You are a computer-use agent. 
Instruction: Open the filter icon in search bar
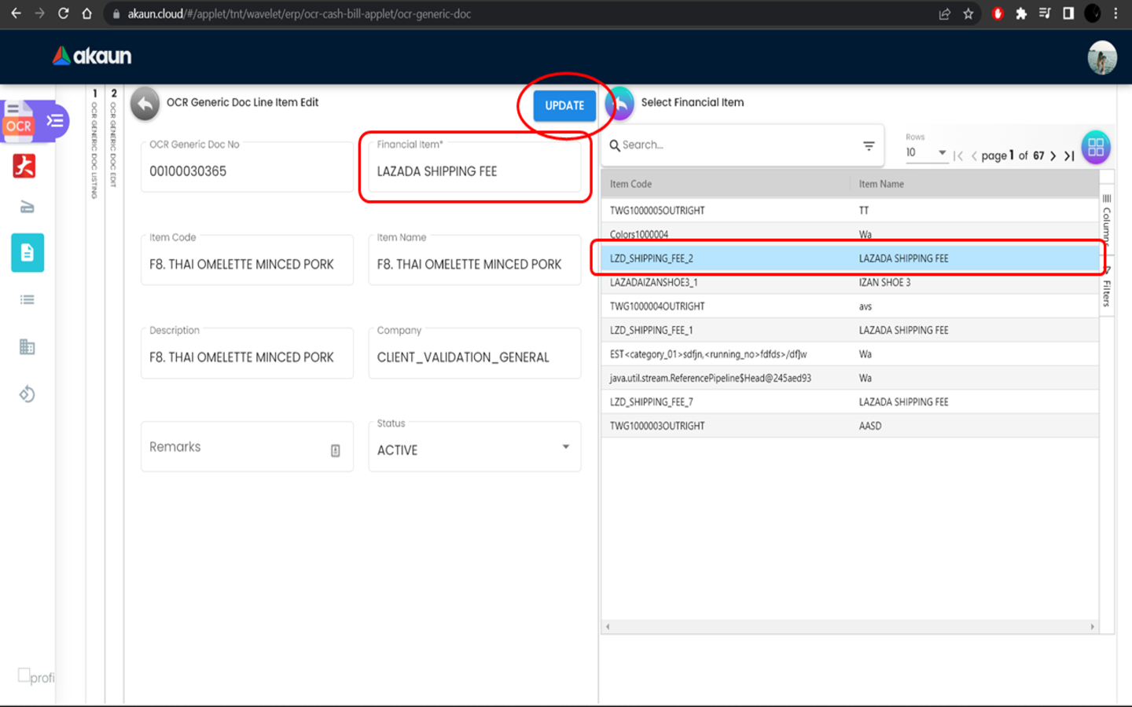point(869,145)
